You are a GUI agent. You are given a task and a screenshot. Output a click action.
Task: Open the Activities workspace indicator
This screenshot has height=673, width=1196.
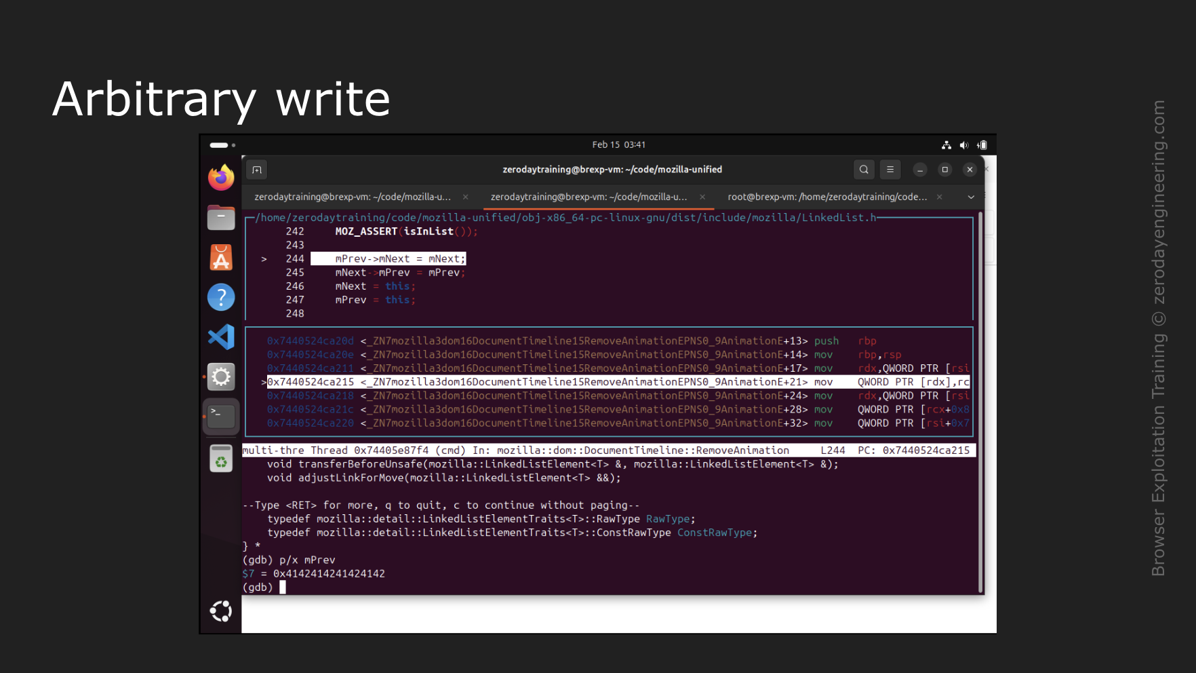(x=222, y=145)
